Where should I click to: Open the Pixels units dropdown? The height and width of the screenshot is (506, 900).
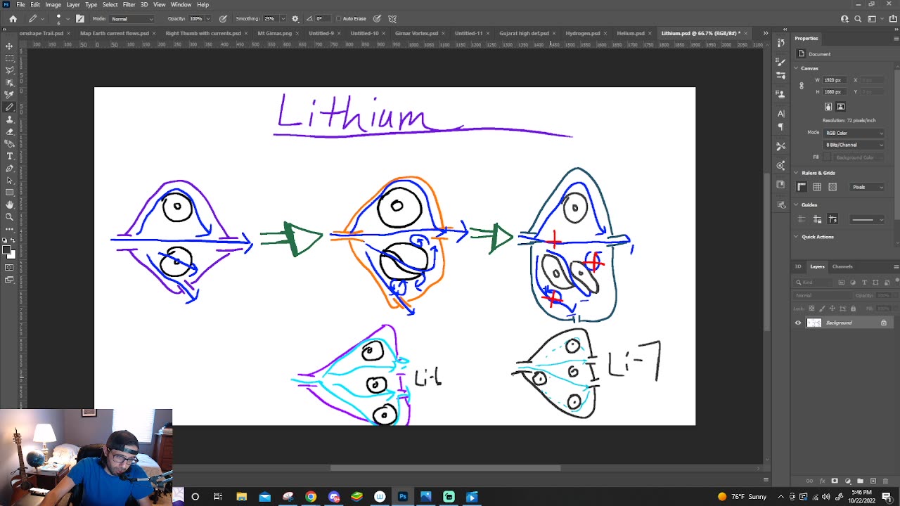coord(868,187)
